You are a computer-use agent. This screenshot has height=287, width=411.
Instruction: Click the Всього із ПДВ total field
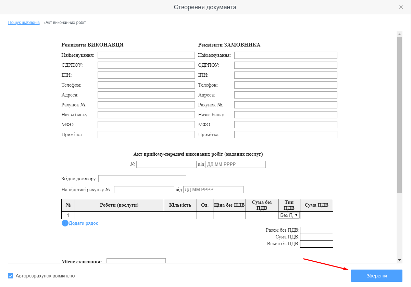316,244
